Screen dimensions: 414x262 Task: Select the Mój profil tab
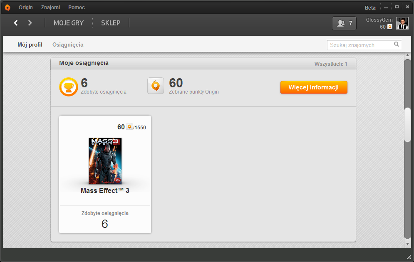pyautogui.click(x=30, y=44)
